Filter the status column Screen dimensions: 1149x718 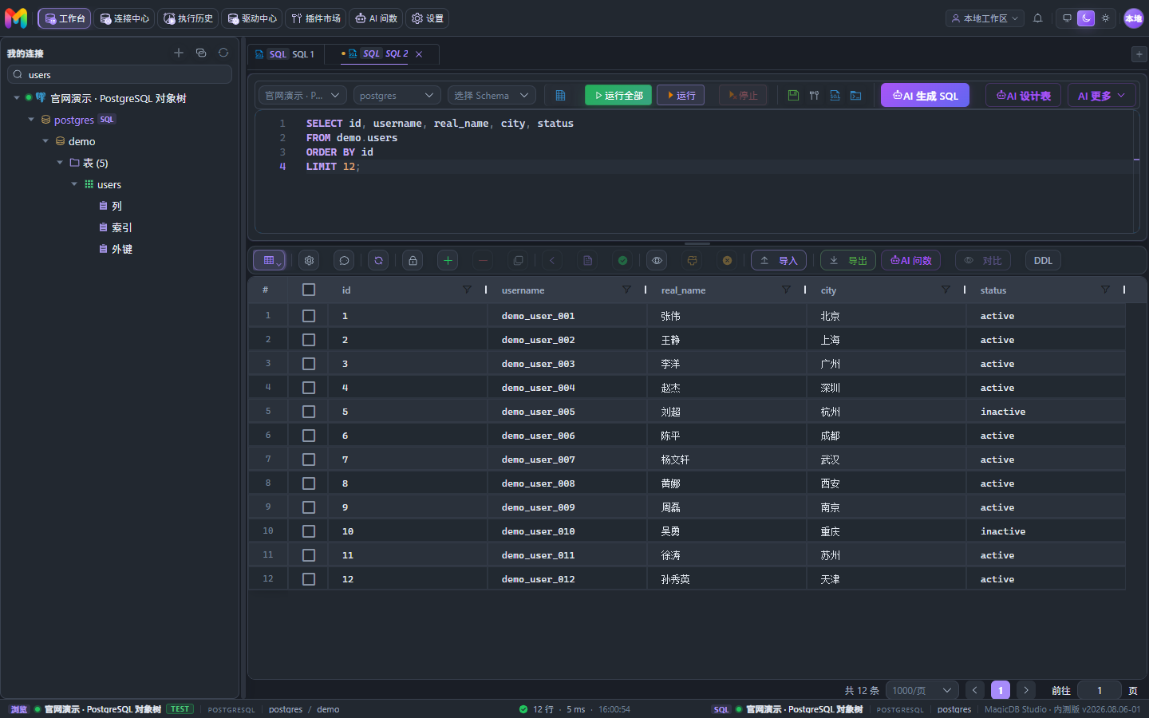pyautogui.click(x=1105, y=290)
